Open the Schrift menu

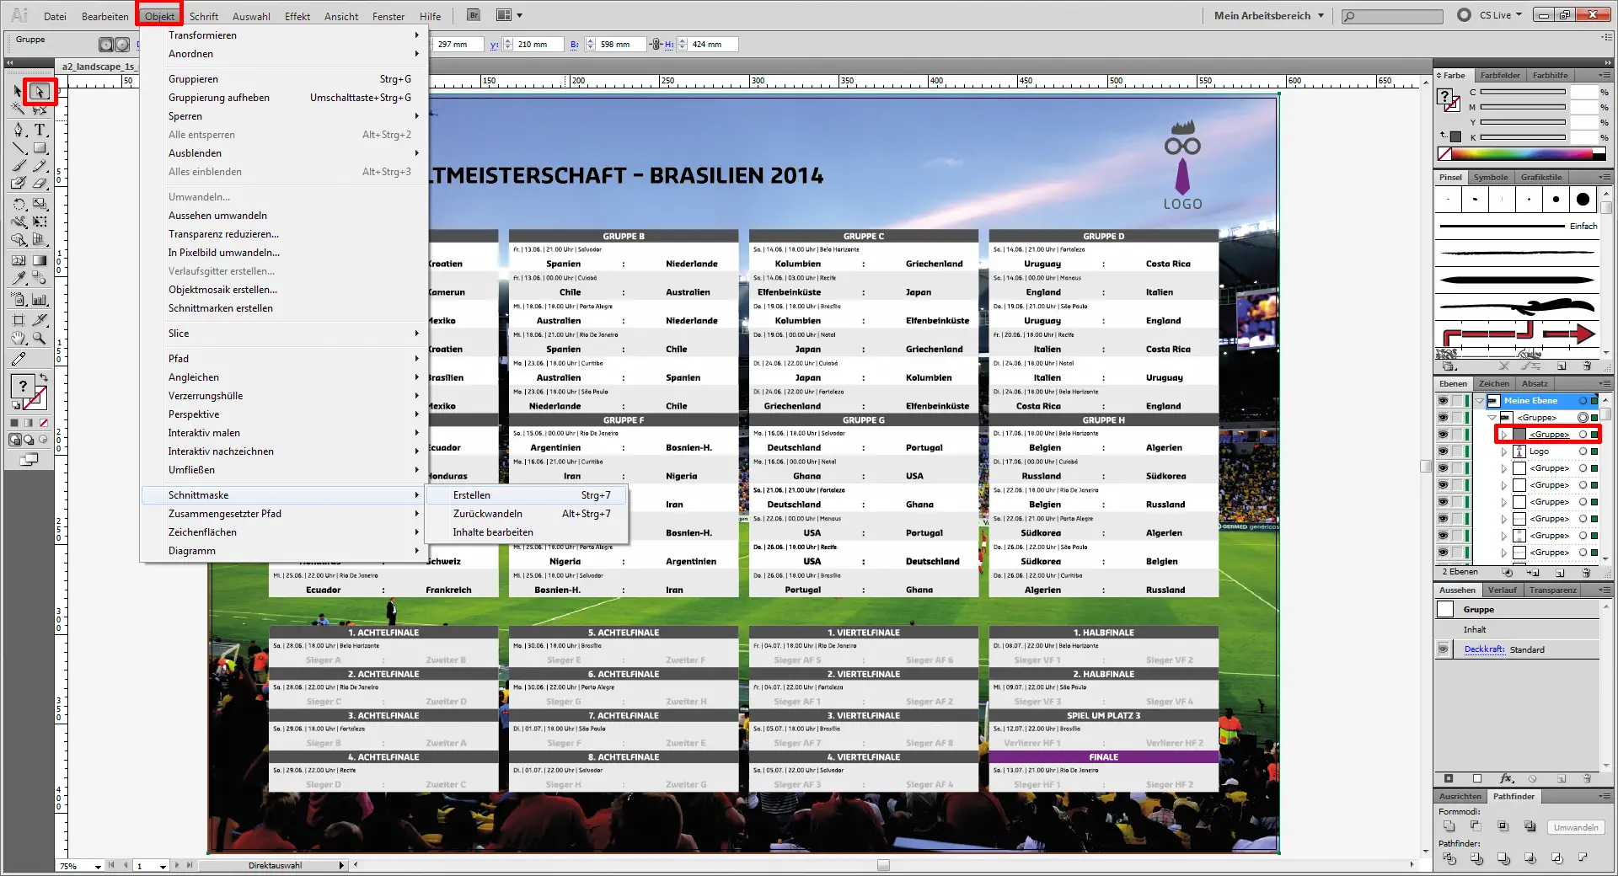[204, 16]
